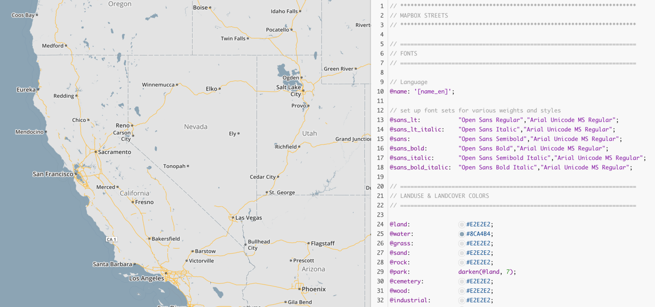Click the Idaho Falls map label
Image resolution: width=655 pixels, height=307 pixels.
click(x=284, y=11)
